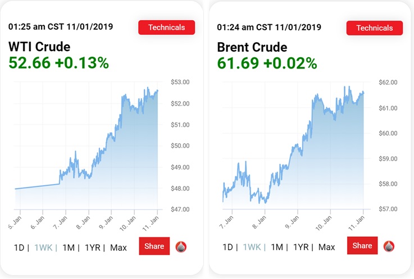Show 1M range for WTI Crude
The image size is (414, 279).
(x=69, y=248)
